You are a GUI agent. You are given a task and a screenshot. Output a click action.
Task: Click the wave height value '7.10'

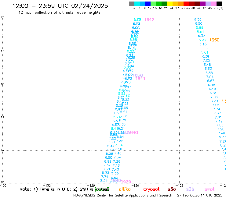coord(118,149)
